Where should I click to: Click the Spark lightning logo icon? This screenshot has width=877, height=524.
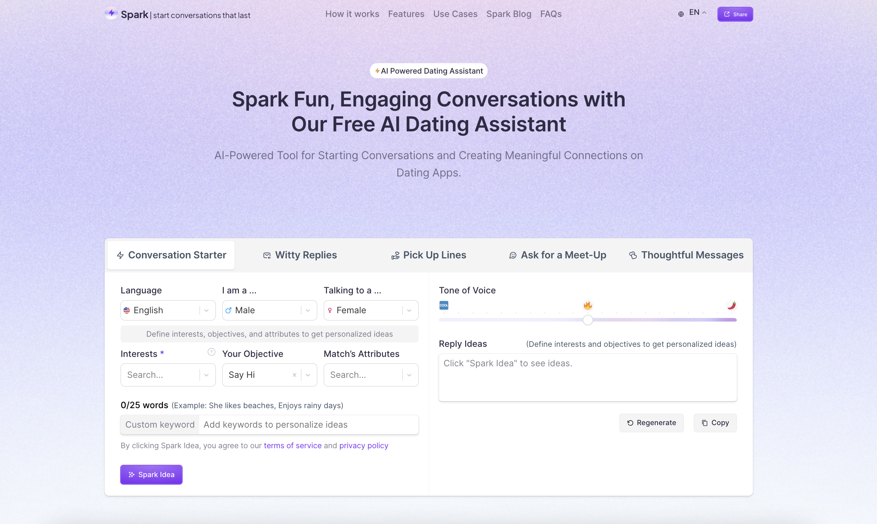(112, 14)
